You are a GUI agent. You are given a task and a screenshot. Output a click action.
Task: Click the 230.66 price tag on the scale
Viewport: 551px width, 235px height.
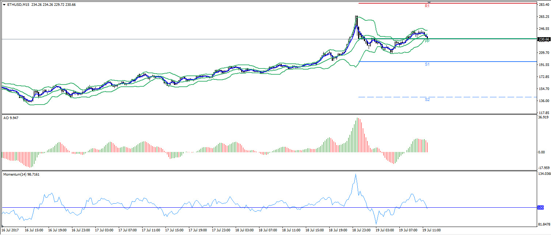(543, 39)
